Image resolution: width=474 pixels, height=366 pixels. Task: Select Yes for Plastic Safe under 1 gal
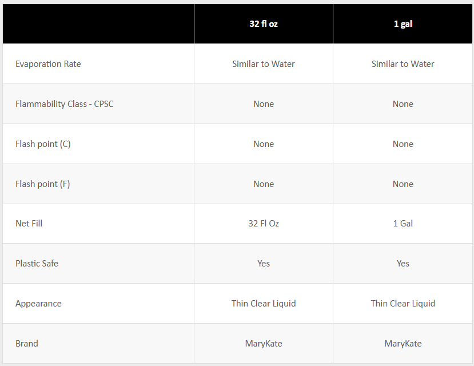coord(403,264)
